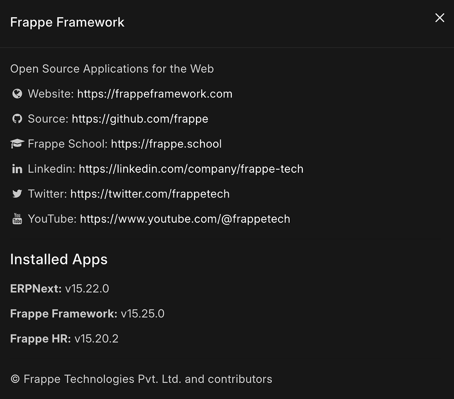Click the dialog title Frappe Framework
The image size is (454, 399).
point(67,22)
